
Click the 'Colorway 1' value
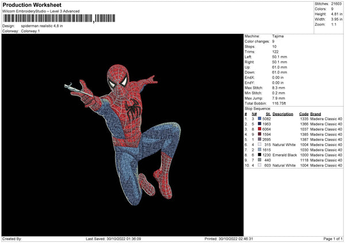click(30, 31)
